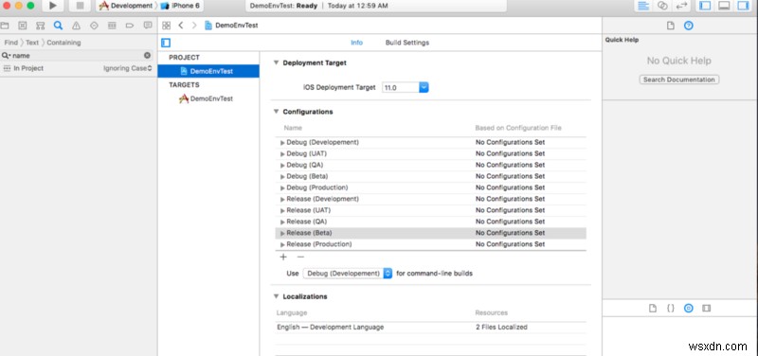Image resolution: width=758 pixels, height=356 pixels.
Task: Go back in editor history
Action: (x=181, y=26)
